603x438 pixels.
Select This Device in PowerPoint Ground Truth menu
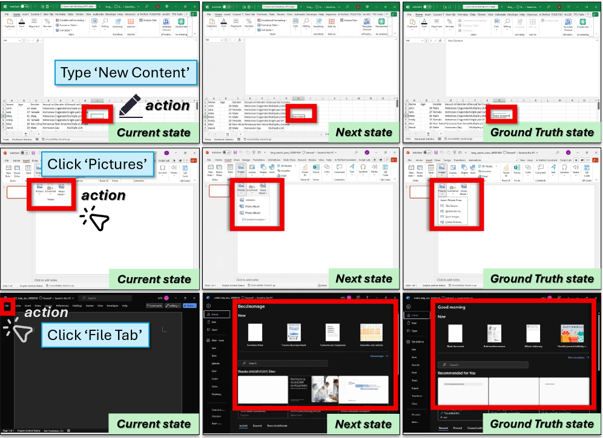coord(451,206)
